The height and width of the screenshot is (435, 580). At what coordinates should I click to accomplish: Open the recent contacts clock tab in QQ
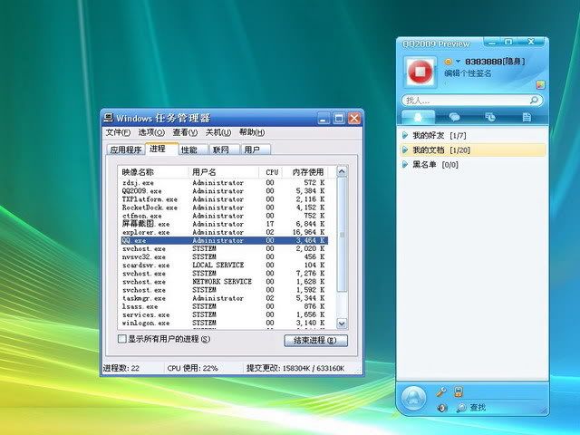(490, 117)
